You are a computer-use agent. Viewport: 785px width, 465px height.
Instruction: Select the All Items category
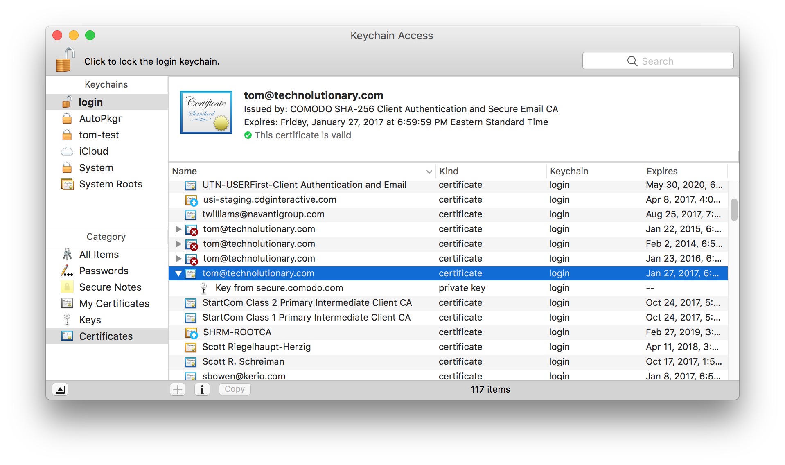99,255
